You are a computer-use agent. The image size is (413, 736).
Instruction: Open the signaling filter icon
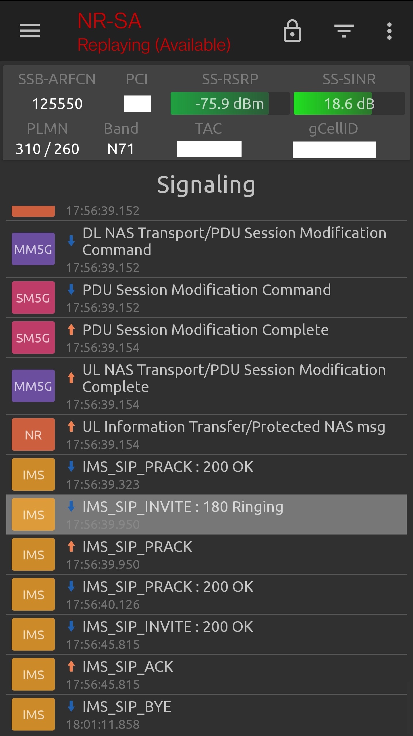pyautogui.click(x=344, y=31)
